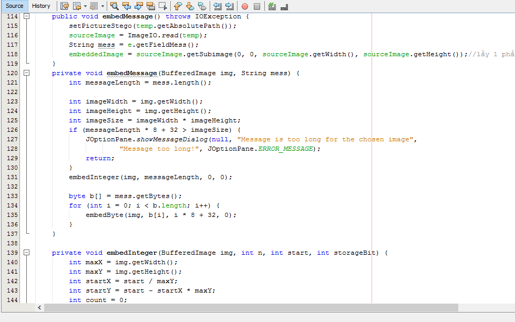The image size is (515, 322).
Task: Toggle a bookmark on the current line
Action: pyautogui.click(x=202, y=6)
